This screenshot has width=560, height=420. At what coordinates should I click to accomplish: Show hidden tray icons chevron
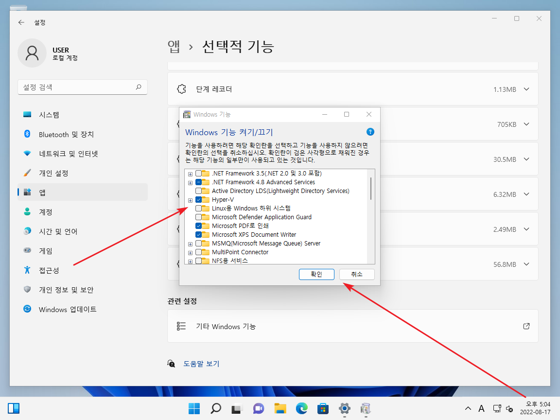pos(468,408)
